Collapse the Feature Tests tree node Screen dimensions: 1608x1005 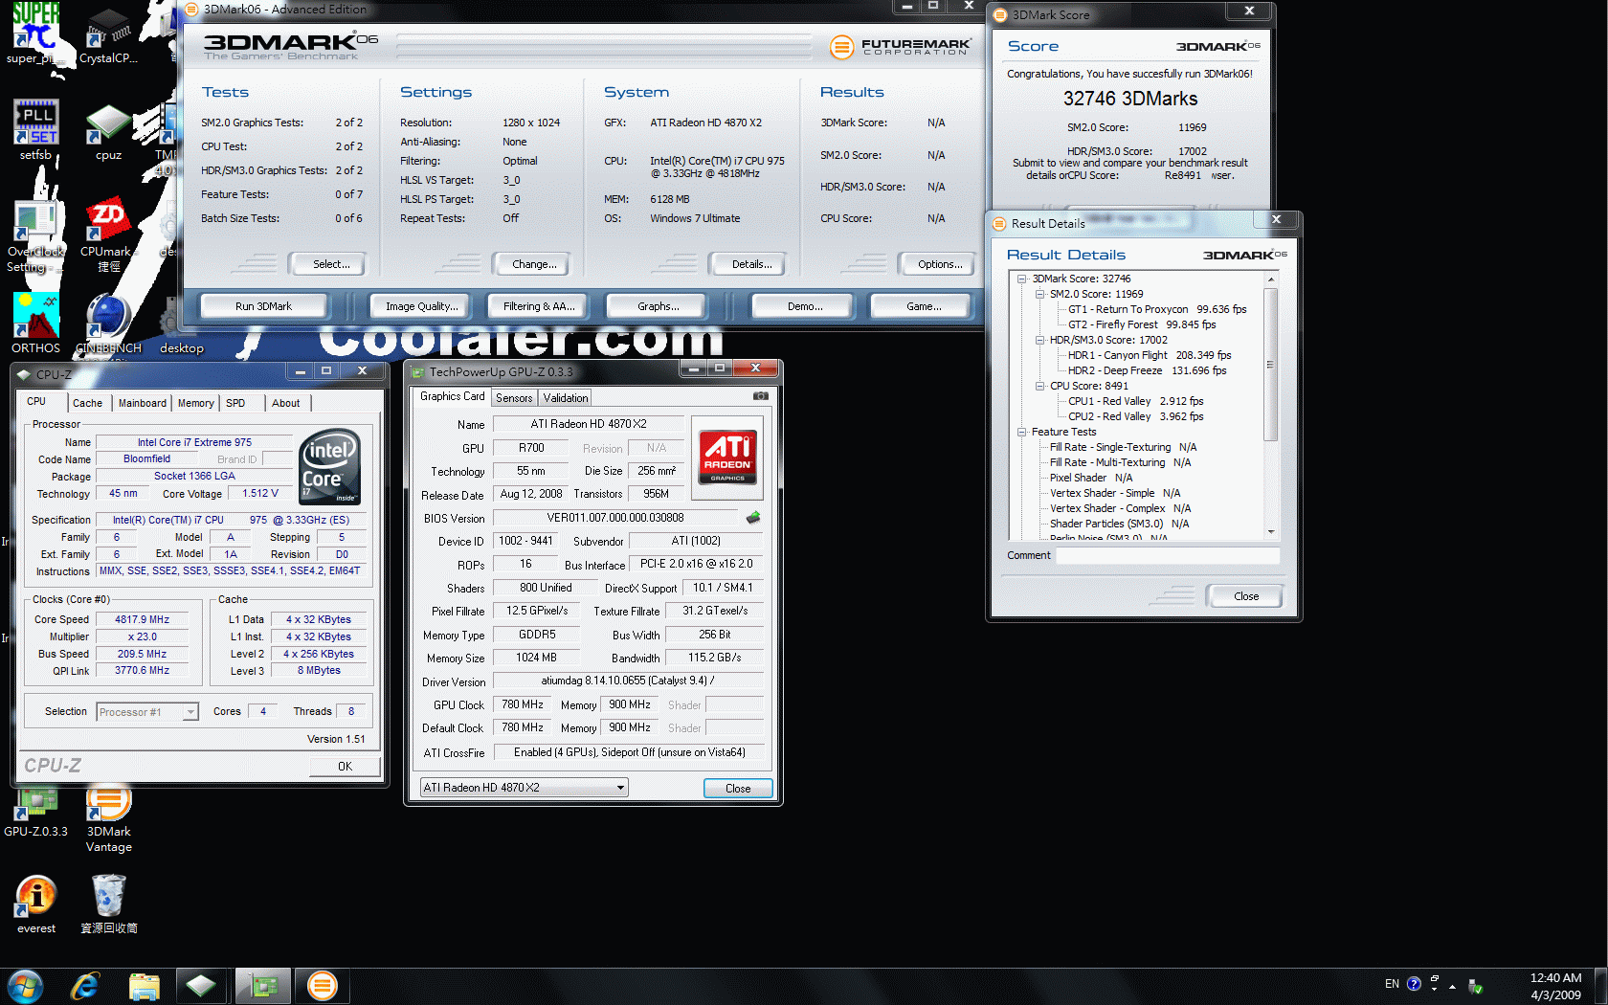tap(1022, 433)
